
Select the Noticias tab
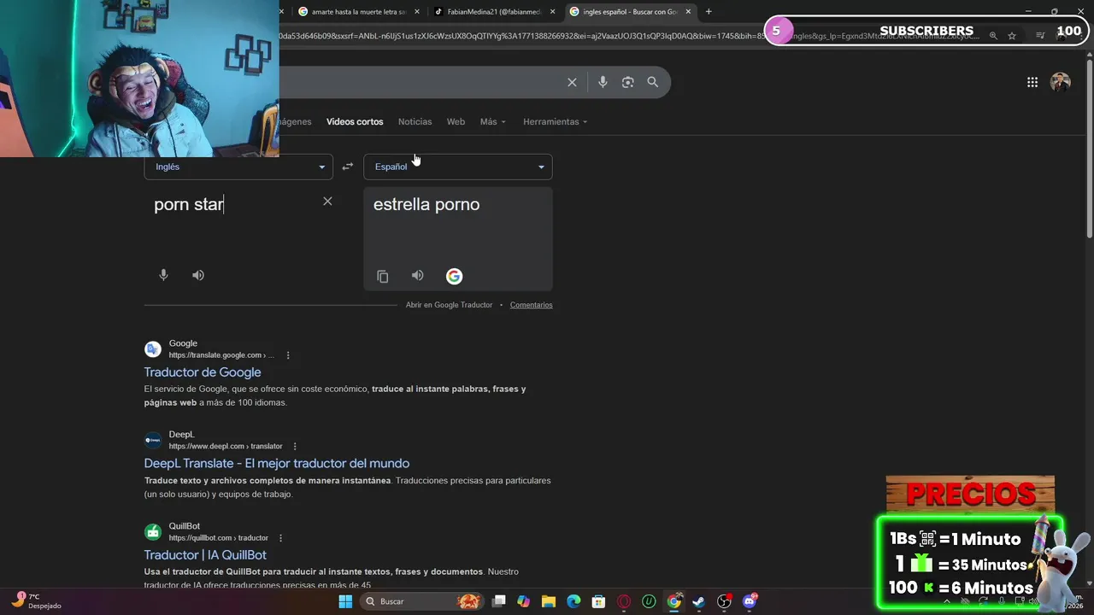[415, 121]
